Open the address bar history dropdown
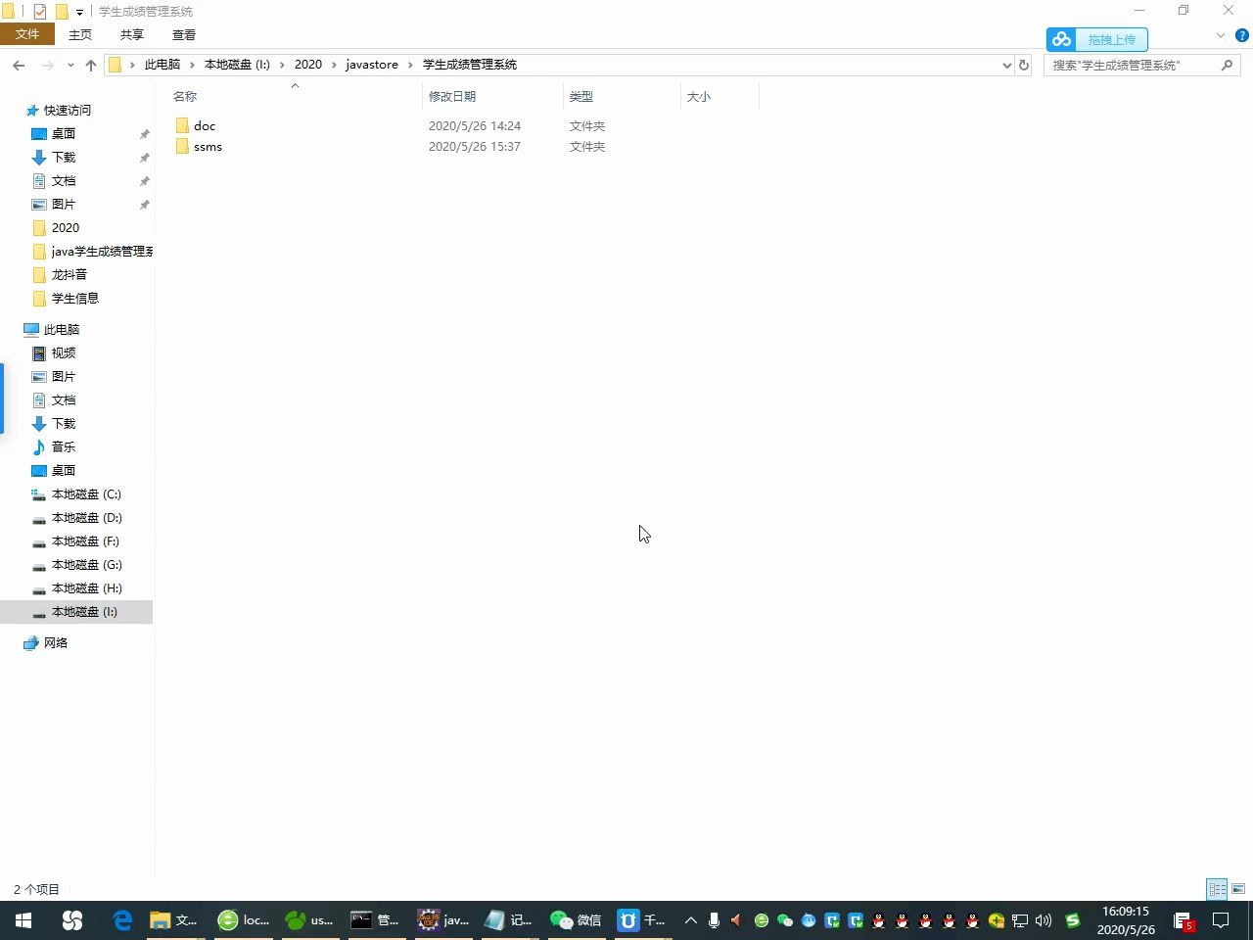Screen dimensions: 1253x940 [x=1006, y=65]
